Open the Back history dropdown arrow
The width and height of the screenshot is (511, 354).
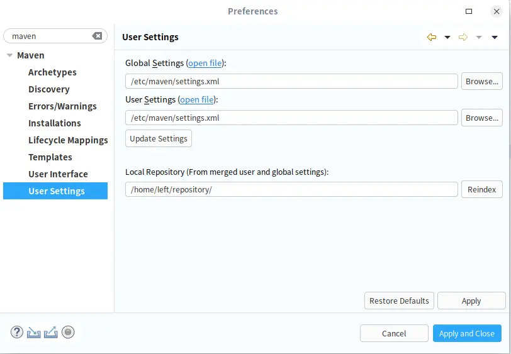click(447, 38)
